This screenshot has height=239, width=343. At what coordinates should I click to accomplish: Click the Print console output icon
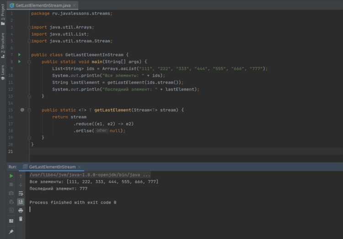(x=21, y=211)
